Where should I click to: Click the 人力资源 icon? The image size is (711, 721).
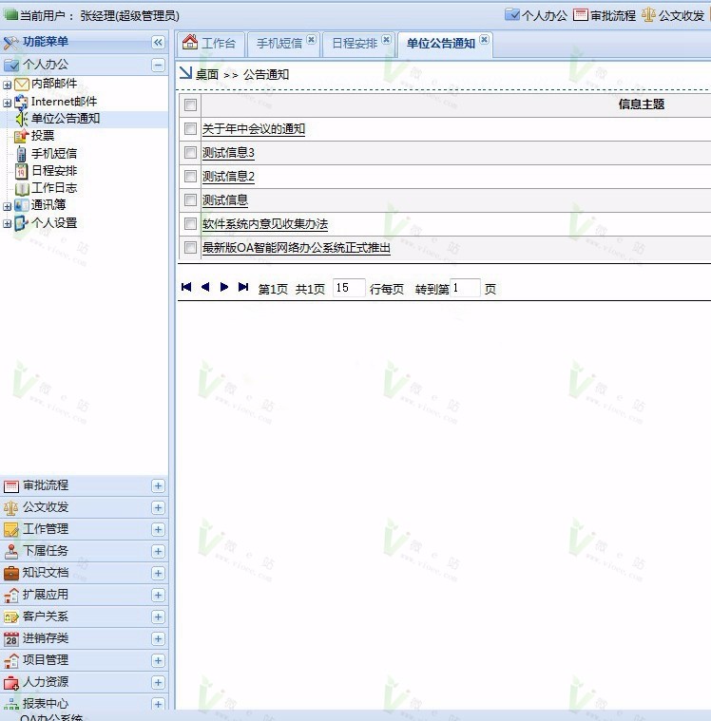tap(11, 682)
